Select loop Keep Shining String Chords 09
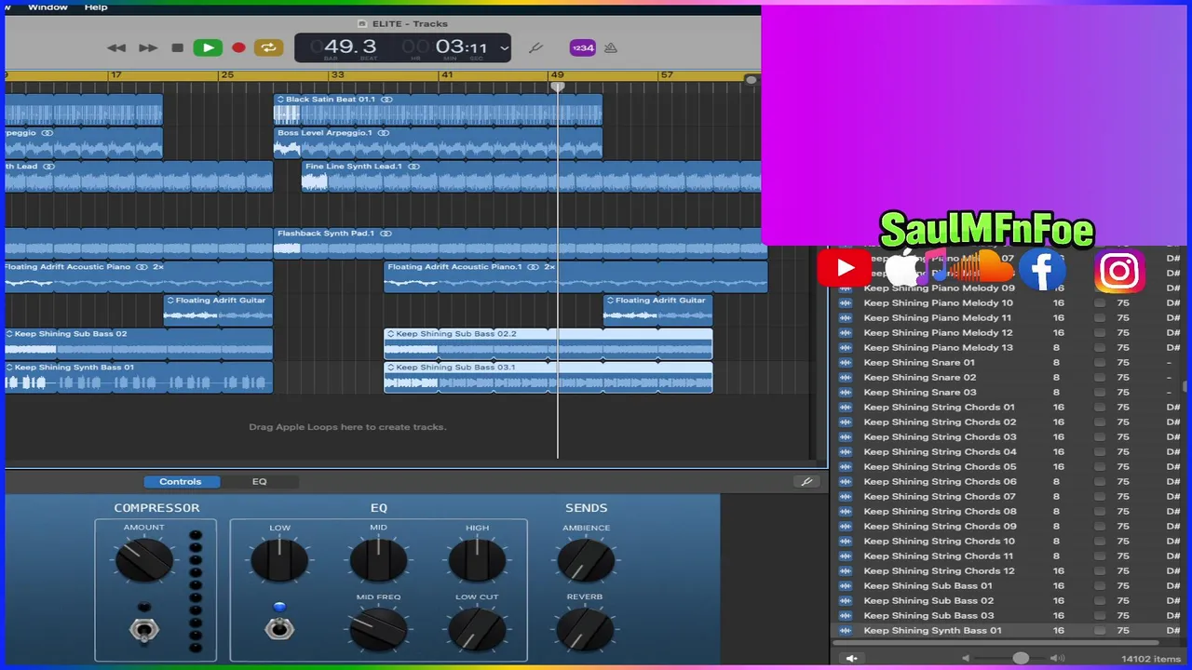Image resolution: width=1192 pixels, height=670 pixels. [x=940, y=526]
